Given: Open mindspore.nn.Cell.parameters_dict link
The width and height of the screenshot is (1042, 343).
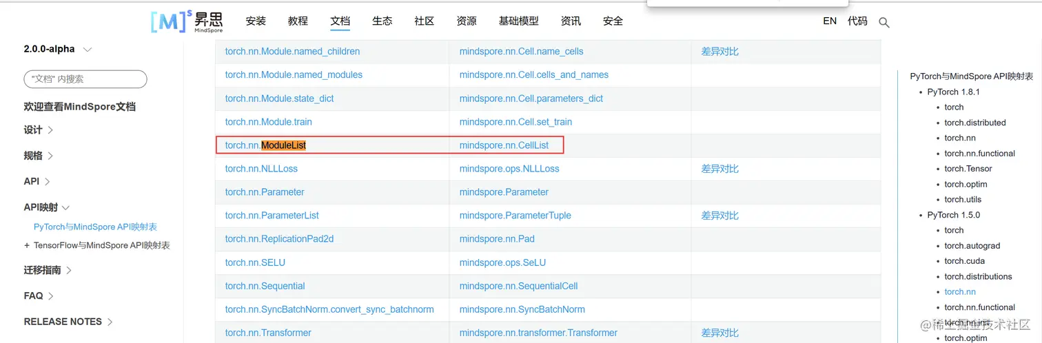Looking at the screenshot, I should 531,98.
